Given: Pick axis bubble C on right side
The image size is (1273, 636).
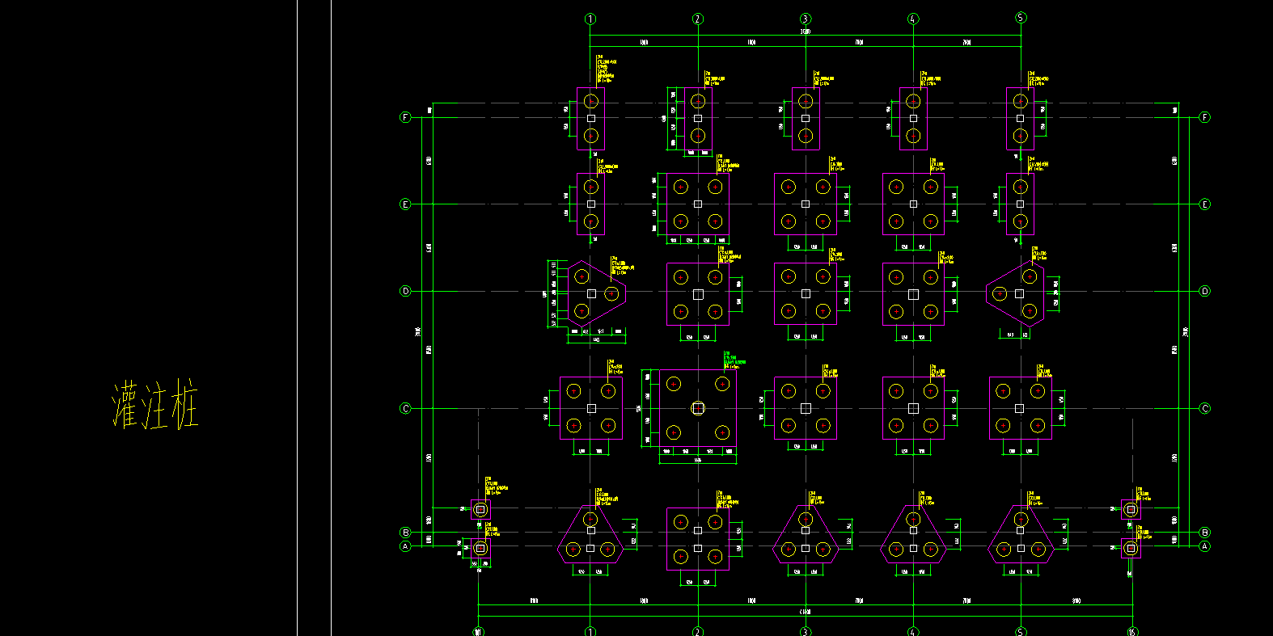Looking at the screenshot, I should pyautogui.click(x=1204, y=408).
